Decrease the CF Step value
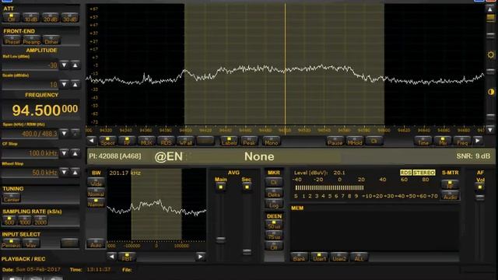Image resolution: width=498 pixels, height=280 pixels. pyautogui.click(x=64, y=153)
